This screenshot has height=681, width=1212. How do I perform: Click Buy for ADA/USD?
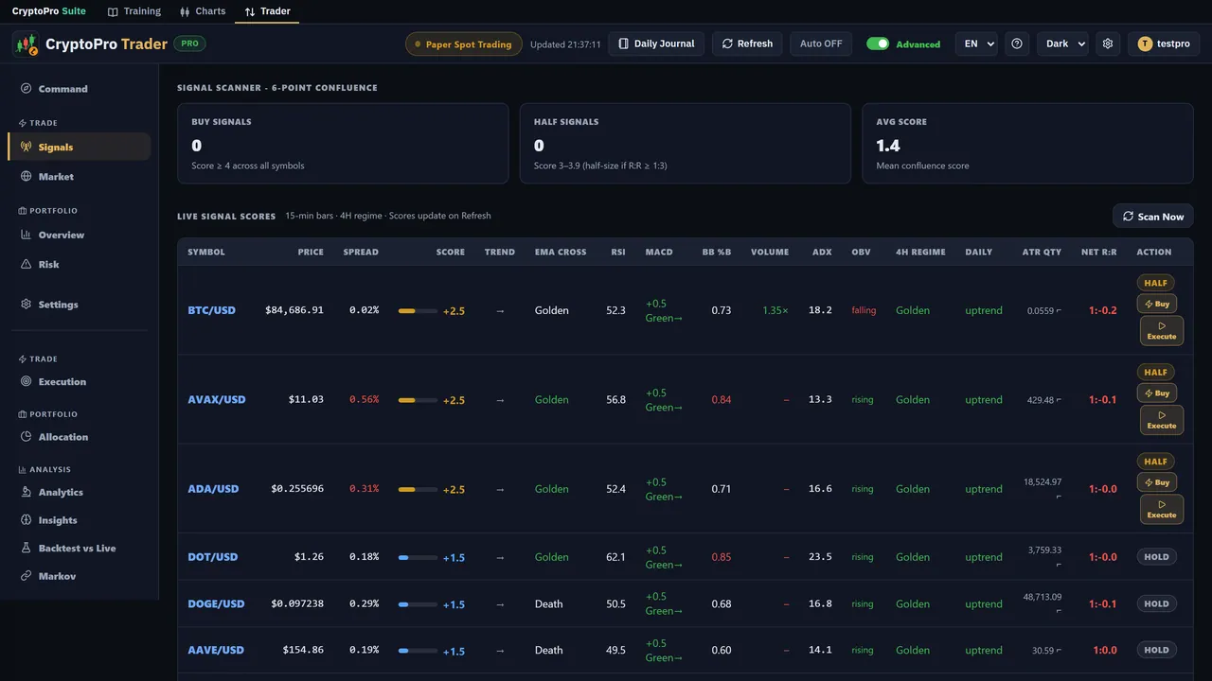1156,482
